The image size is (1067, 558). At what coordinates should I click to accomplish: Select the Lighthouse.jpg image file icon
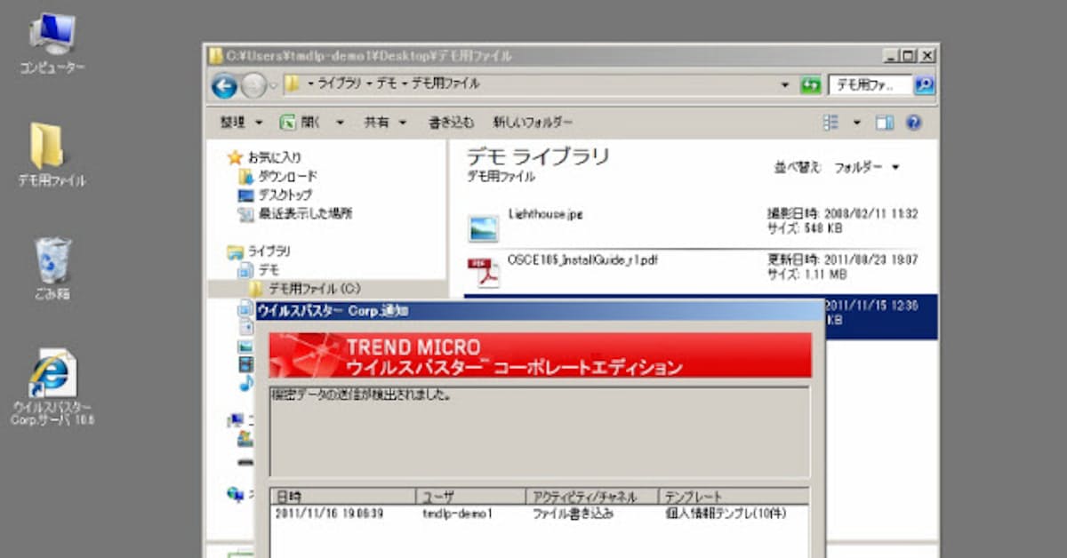tap(484, 228)
